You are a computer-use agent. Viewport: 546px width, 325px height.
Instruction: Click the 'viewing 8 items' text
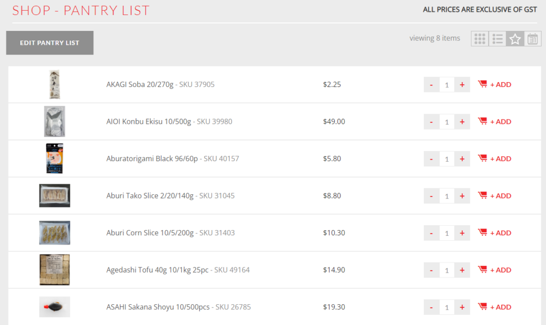435,38
